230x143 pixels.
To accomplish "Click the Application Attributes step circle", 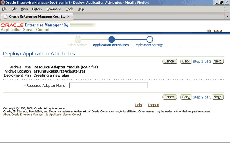I will click(x=112, y=39).
